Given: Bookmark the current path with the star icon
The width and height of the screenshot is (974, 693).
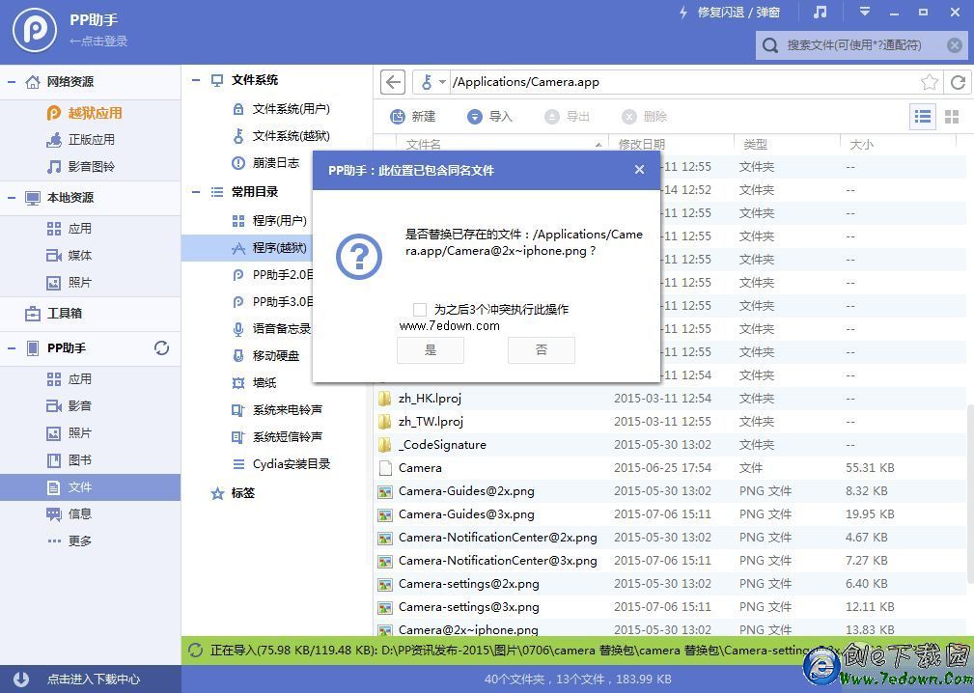Looking at the screenshot, I should pos(929,82).
